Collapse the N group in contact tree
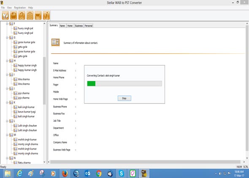249x178 pixels. click(7, 158)
